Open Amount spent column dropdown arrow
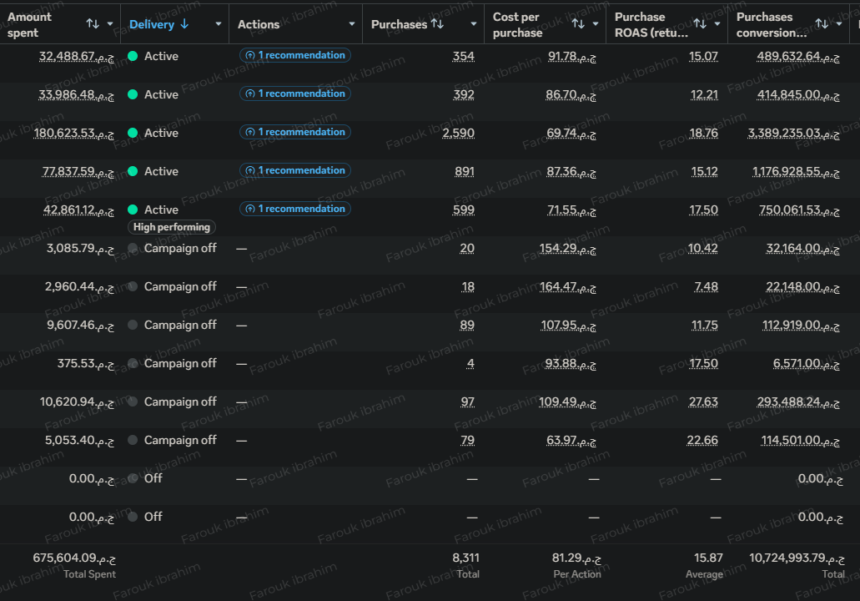 [110, 24]
